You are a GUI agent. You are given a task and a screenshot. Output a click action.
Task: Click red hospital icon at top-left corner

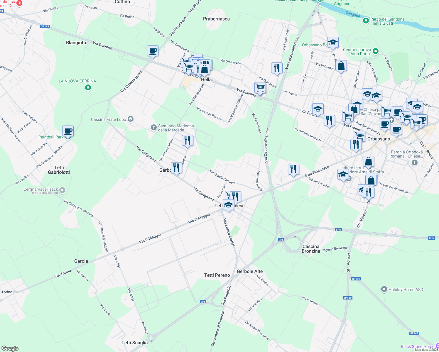click(19, 3)
